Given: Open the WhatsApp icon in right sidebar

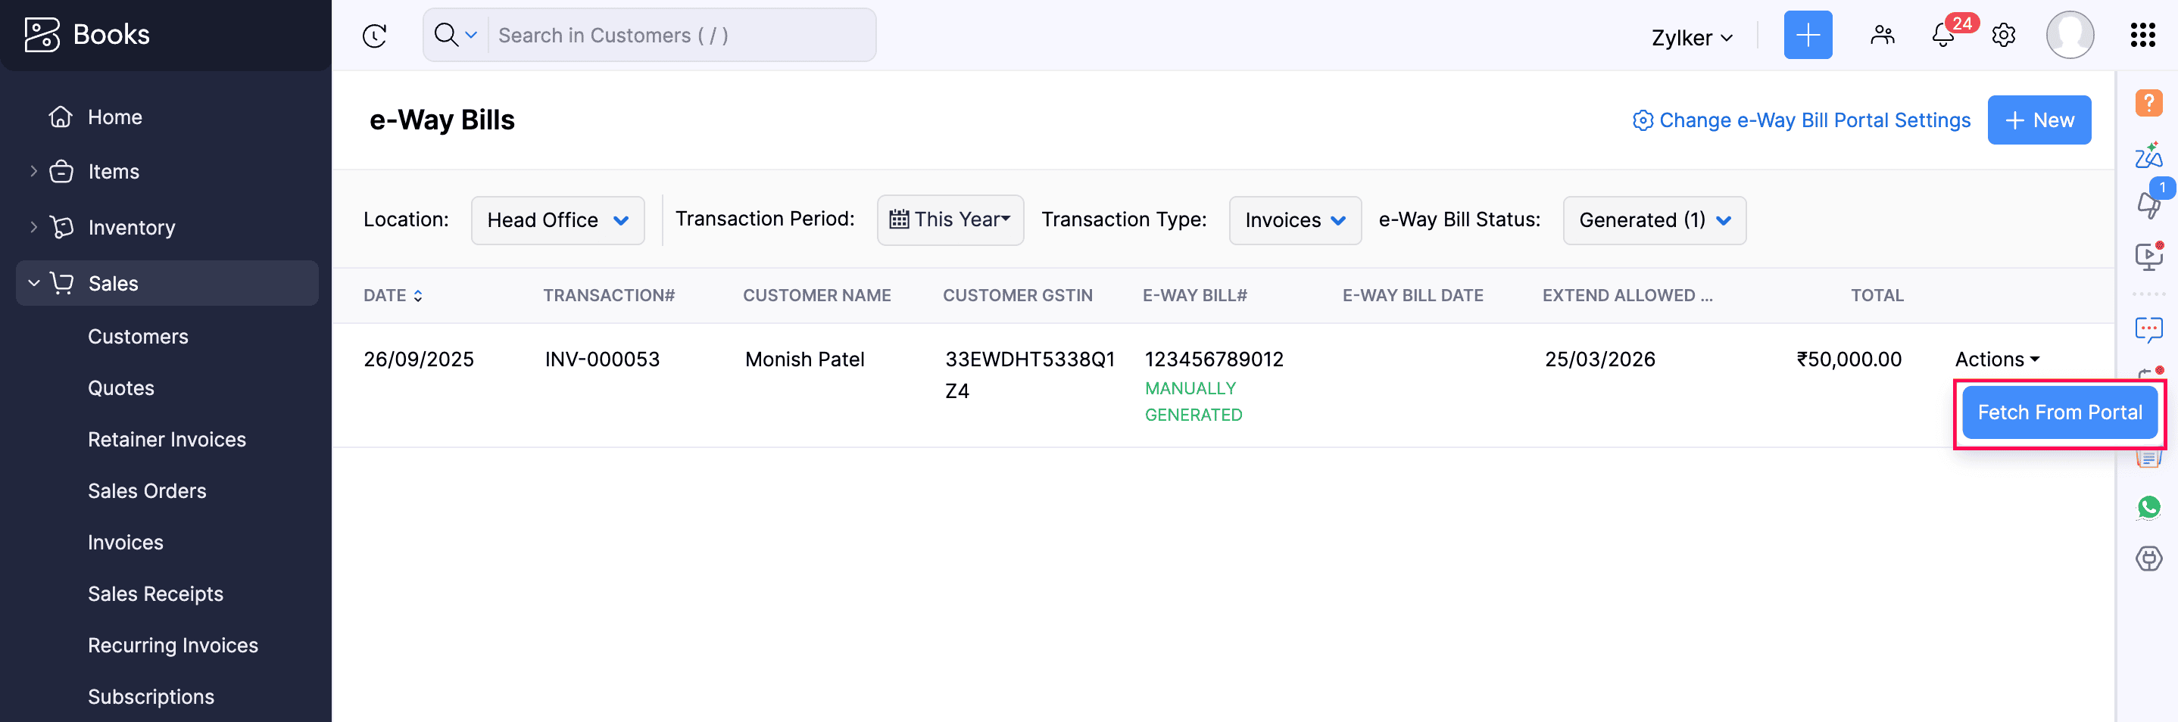Looking at the screenshot, I should tap(2148, 507).
